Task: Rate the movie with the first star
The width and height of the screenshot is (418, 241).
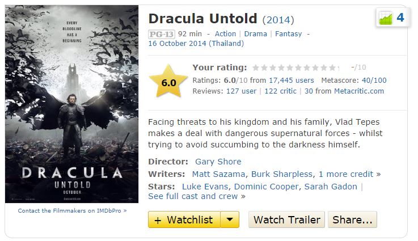Action: (x=256, y=67)
